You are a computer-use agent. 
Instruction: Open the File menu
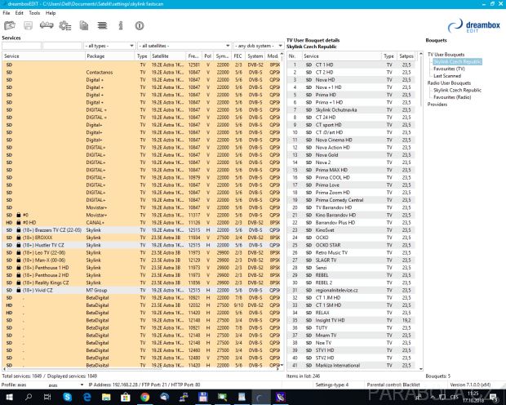[7, 13]
